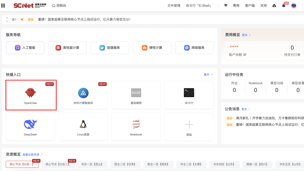Expand the 快捷入口 section via 展开

click(x=207, y=74)
